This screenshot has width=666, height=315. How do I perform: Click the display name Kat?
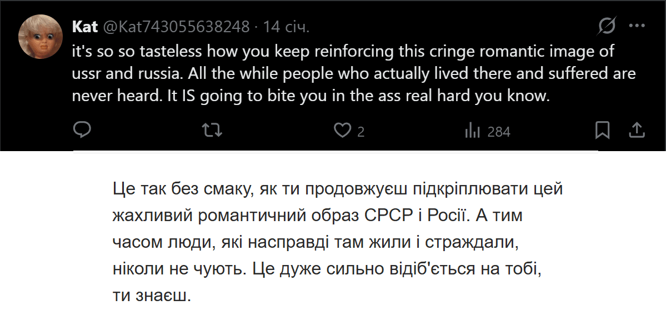[85, 27]
